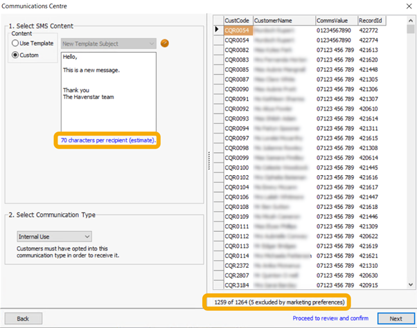This screenshot has height=328, width=417.
Task: Click inside the SMS message text box
Action: click(108, 104)
